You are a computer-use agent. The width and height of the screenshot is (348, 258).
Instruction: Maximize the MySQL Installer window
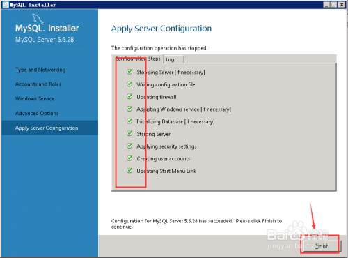[x=333, y=5]
